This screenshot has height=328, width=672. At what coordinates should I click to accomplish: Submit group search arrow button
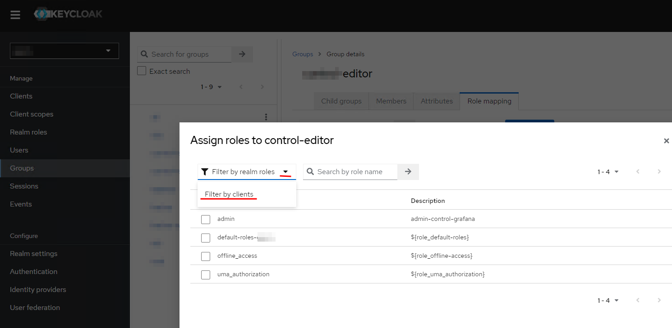pos(242,54)
